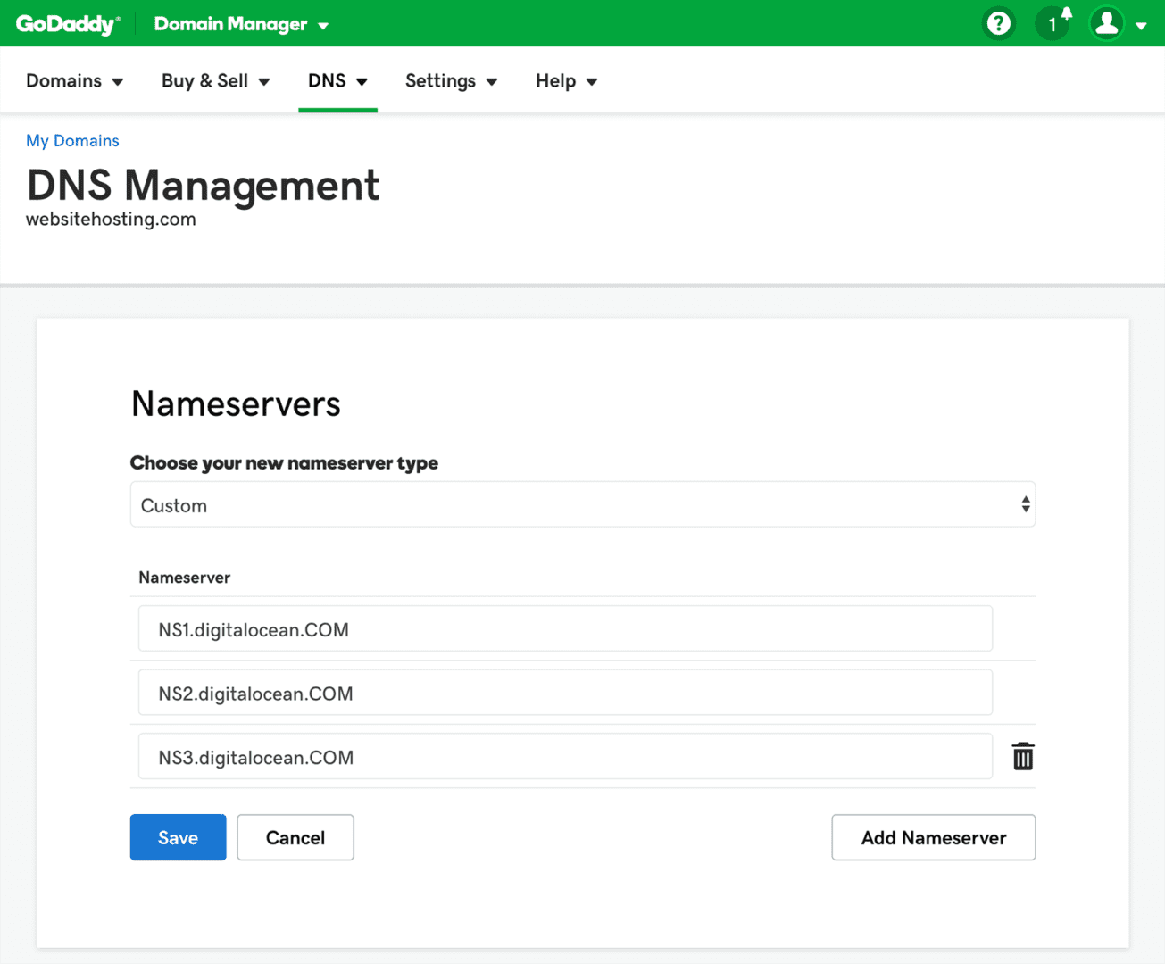Open the help question mark icon
This screenshot has width=1165, height=964.
click(x=998, y=23)
